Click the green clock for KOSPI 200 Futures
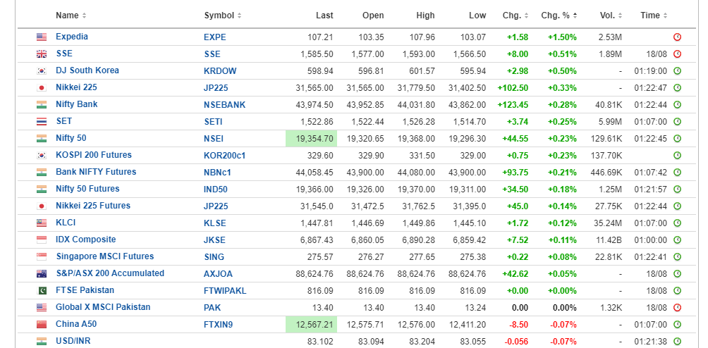This screenshot has width=708, height=348. (x=677, y=156)
